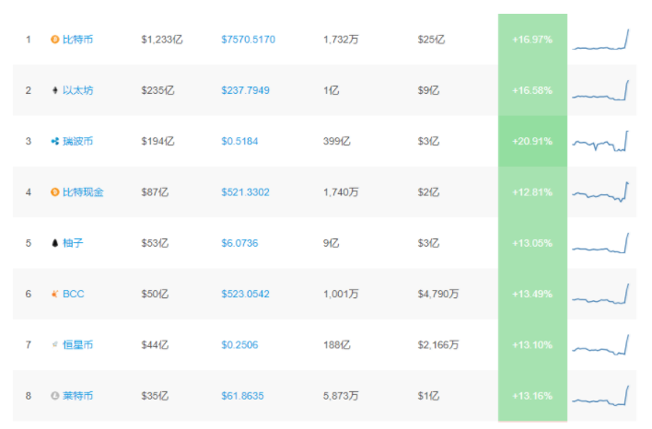Click trading volume $2亿
The width and height of the screenshot is (652, 429).
pyautogui.click(x=428, y=192)
